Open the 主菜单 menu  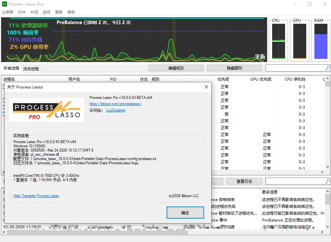7,12
